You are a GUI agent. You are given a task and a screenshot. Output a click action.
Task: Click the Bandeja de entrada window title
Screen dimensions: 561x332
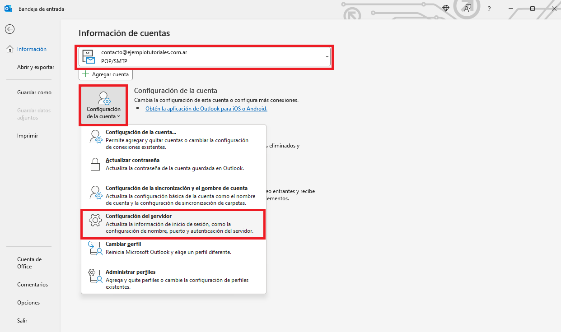(x=41, y=9)
